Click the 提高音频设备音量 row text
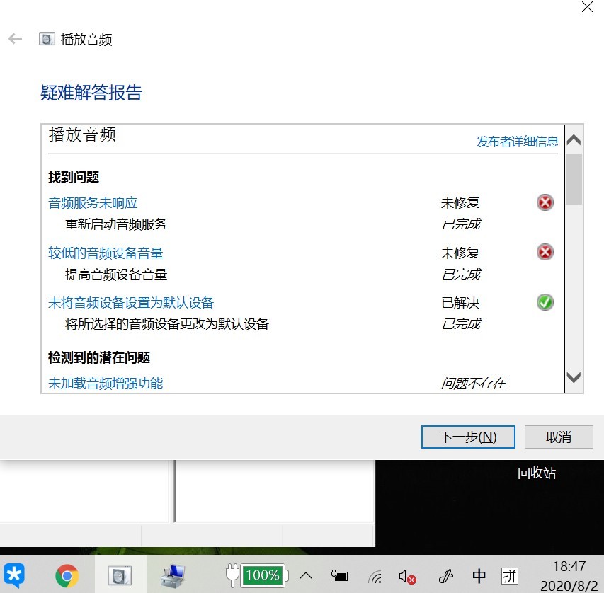The height and width of the screenshot is (593, 604). click(116, 275)
